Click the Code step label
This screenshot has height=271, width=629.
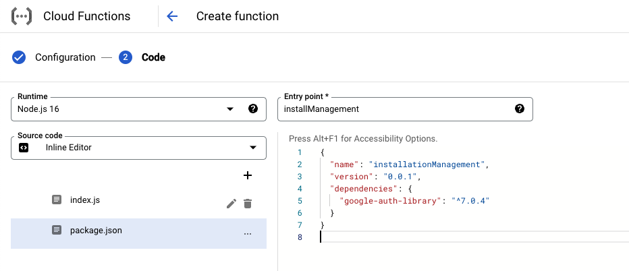click(154, 57)
